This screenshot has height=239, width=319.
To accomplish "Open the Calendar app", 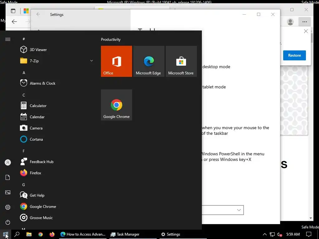I will 56,117.
